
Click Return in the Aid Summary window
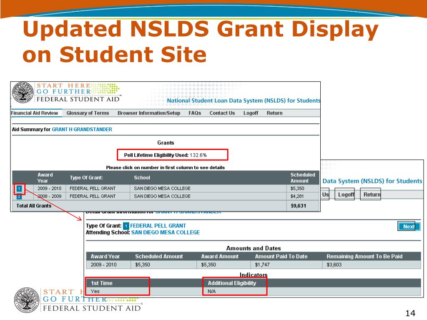tap(274, 113)
